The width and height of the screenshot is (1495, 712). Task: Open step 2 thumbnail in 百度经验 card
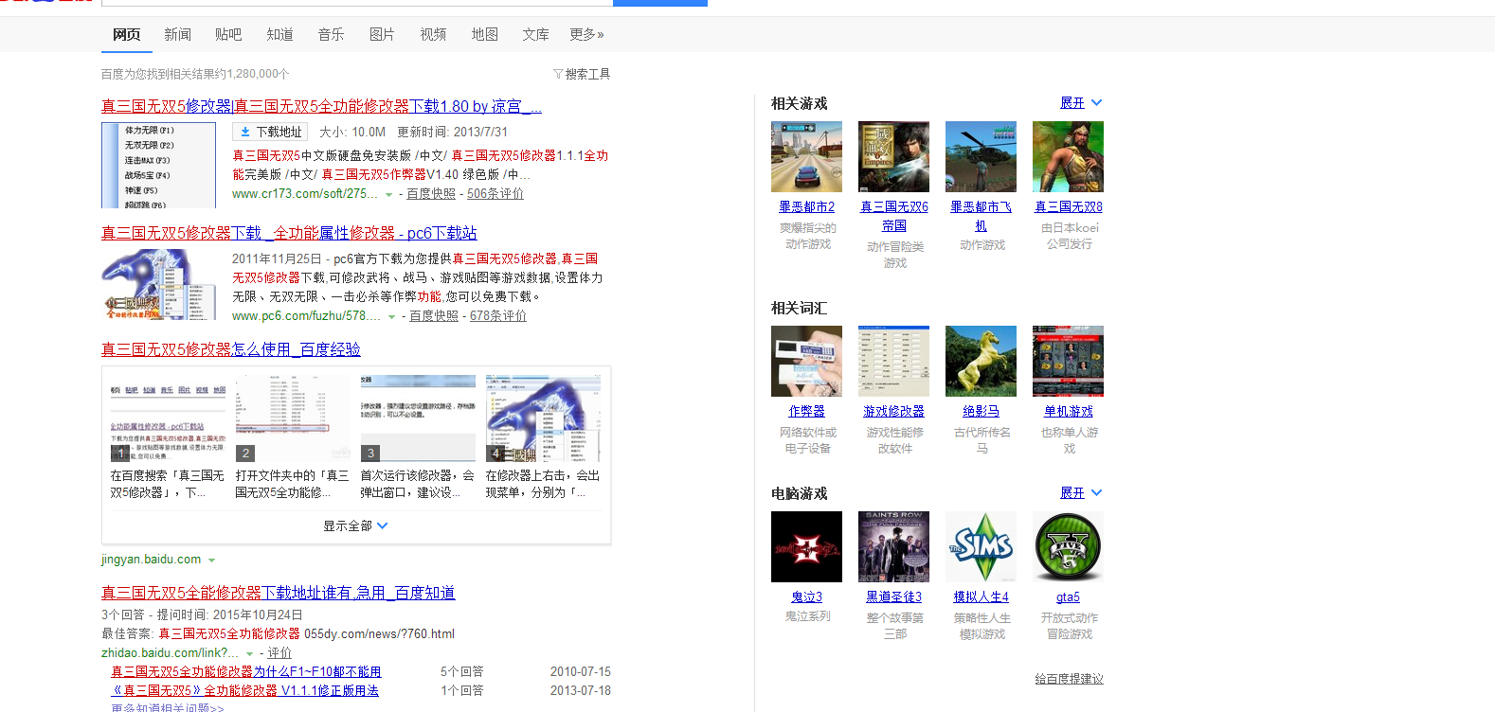tap(293, 418)
